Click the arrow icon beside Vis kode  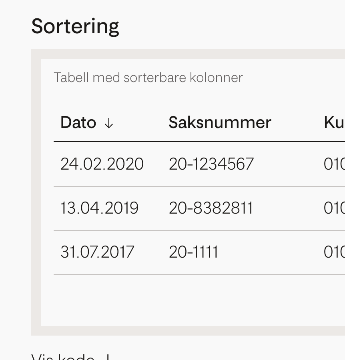tap(107, 357)
